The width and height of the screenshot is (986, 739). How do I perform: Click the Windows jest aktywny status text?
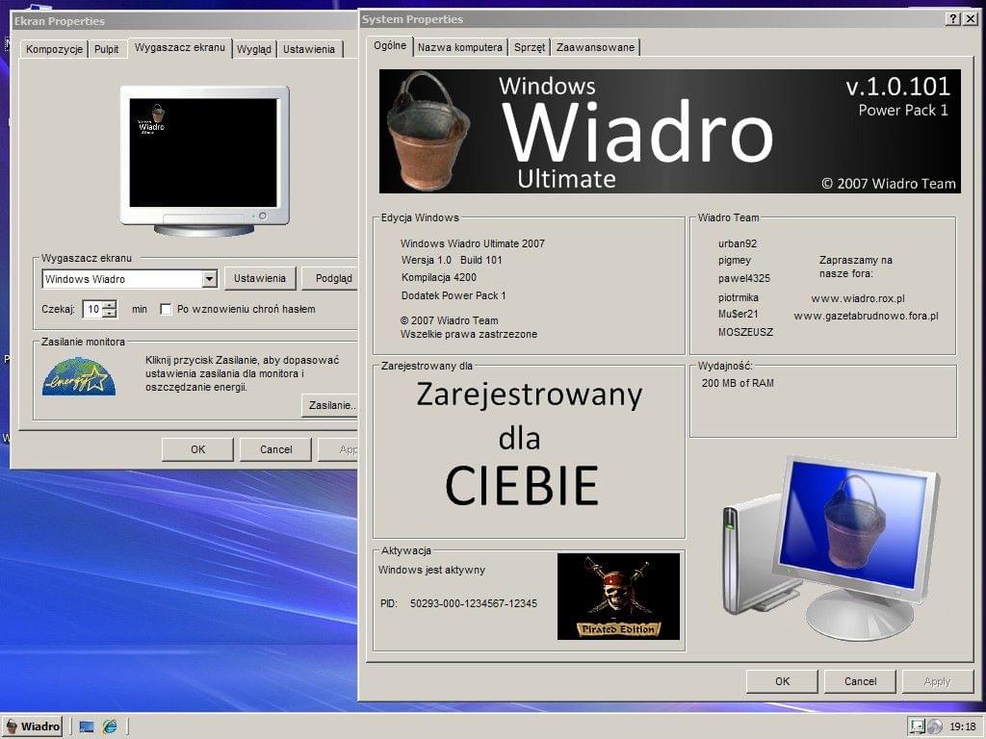pos(431,570)
